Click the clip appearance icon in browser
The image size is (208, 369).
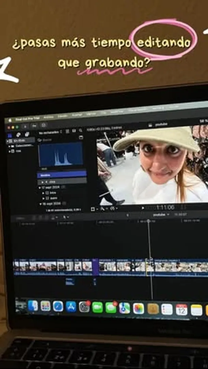coord(68,131)
